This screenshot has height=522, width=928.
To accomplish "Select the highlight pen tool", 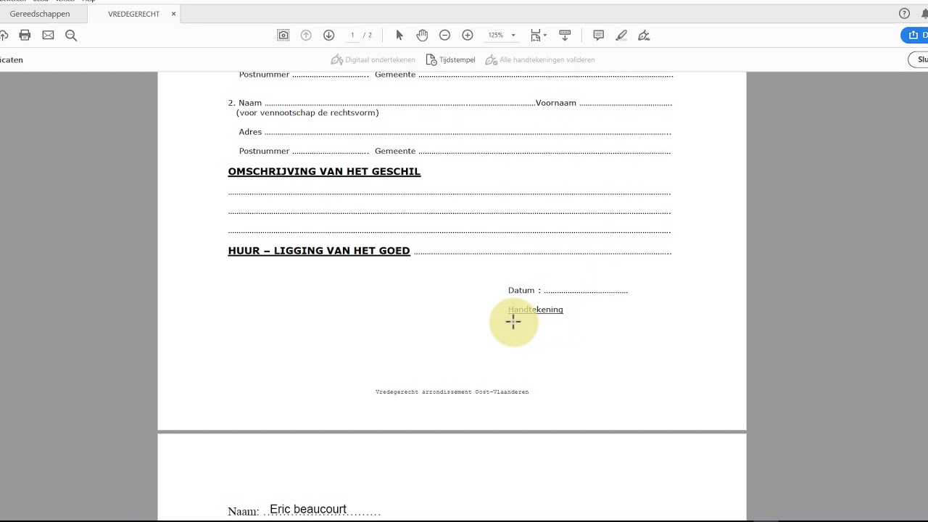I will click(x=621, y=35).
